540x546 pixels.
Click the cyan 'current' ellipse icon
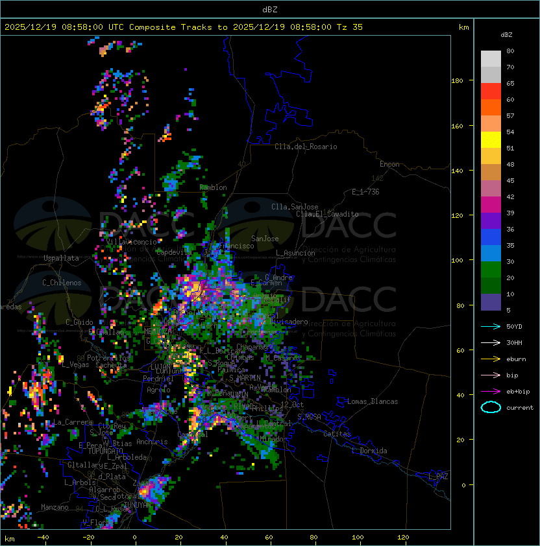click(x=491, y=407)
